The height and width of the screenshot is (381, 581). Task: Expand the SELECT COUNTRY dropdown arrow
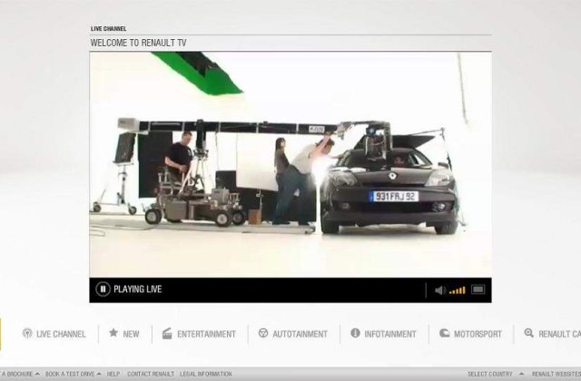(x=521, y=374)
